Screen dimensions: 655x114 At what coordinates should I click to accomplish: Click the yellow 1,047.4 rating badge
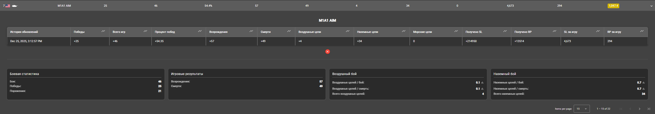613,6
